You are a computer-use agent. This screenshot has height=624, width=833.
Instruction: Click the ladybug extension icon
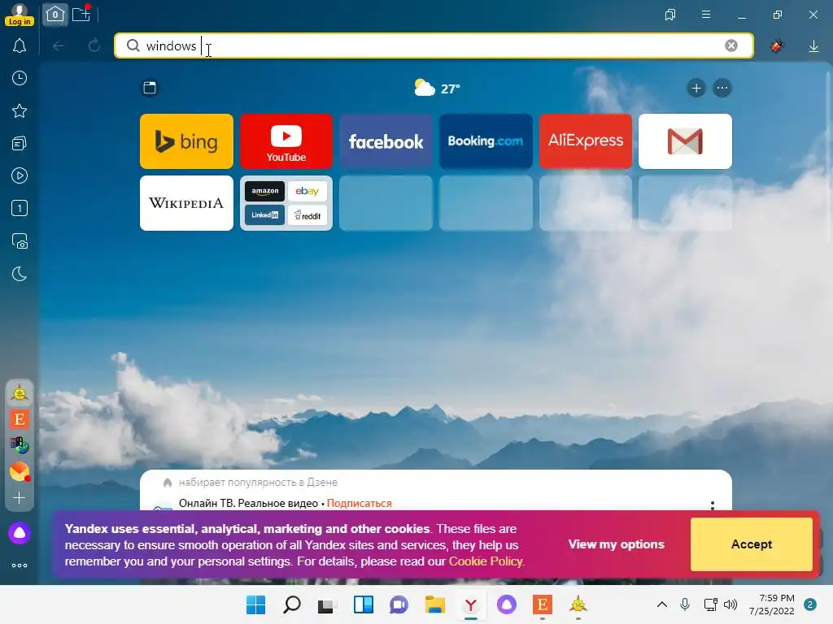click(x=777, y=46)
